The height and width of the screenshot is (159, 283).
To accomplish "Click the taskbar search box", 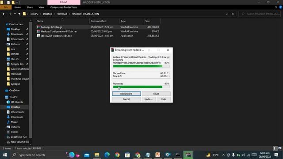I will click(46, 155).
